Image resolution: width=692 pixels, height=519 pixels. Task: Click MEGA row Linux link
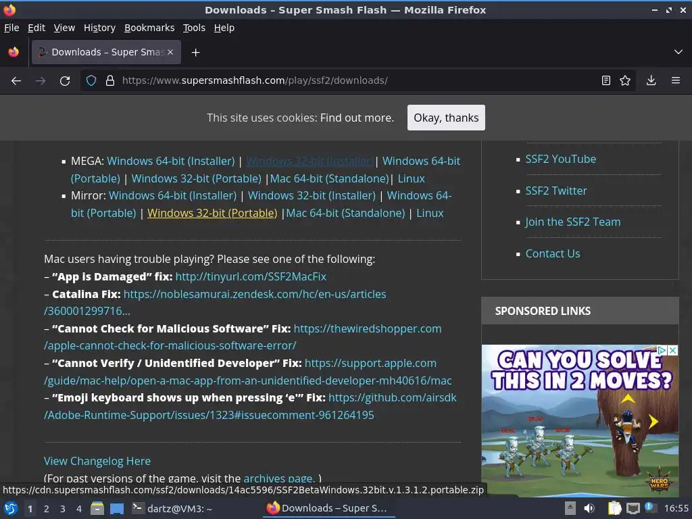[x=412, y=178]
